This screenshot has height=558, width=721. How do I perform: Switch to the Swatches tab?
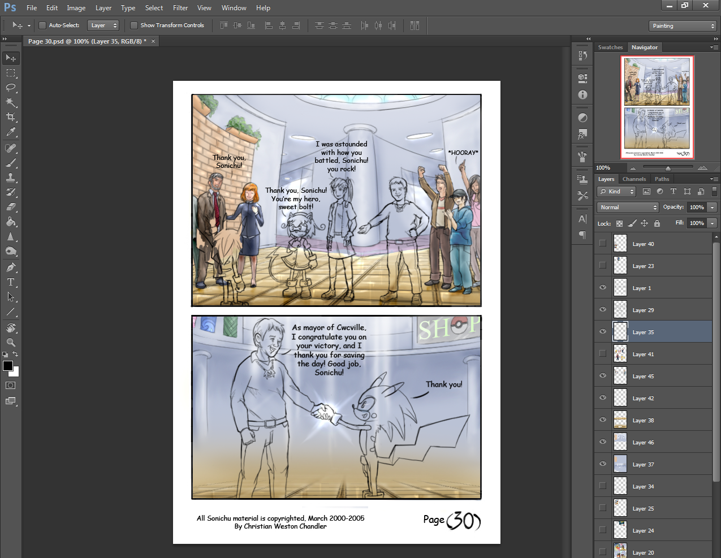[610, 47]
